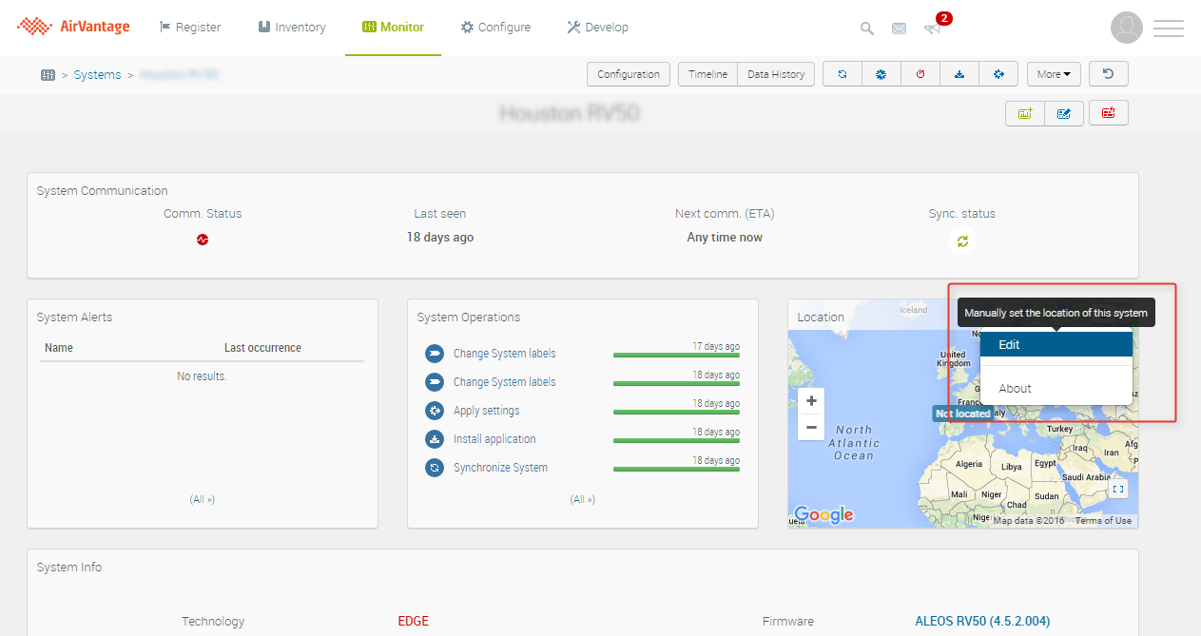Open the hamburger menu at top right
1201x636 pixels.
tap(1168, 29)
